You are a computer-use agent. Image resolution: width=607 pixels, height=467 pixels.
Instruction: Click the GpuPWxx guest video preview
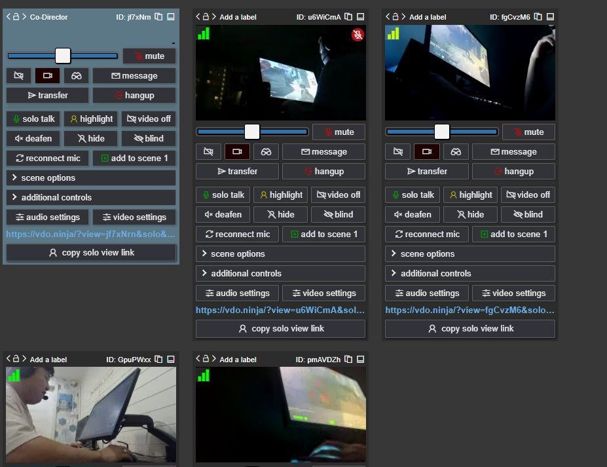point(91,415)
